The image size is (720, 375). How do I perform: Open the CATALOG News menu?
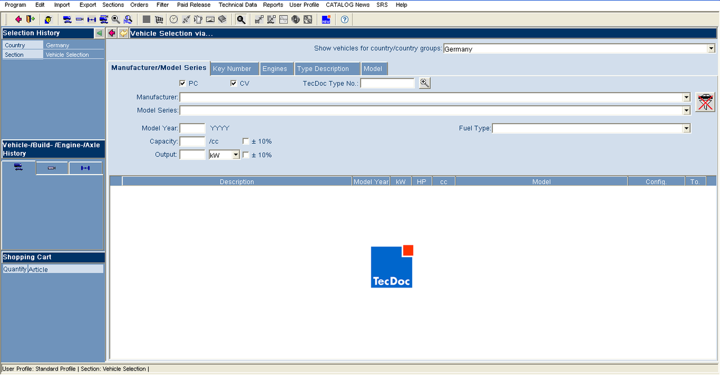[348, 4]
